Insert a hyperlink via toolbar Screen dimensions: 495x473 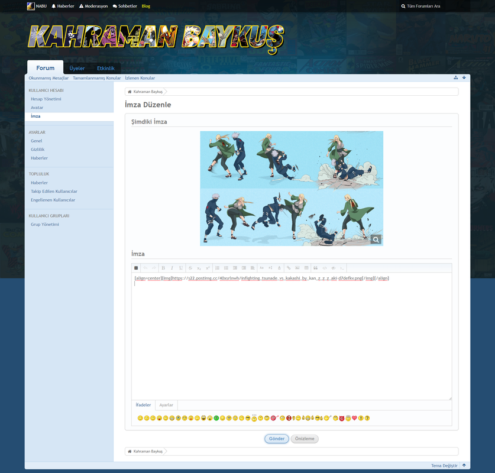[289, 268]
